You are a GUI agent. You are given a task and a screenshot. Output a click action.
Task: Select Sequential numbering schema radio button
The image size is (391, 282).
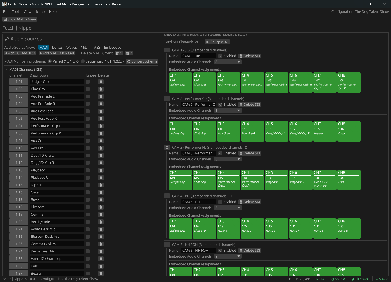pos(83,61)
